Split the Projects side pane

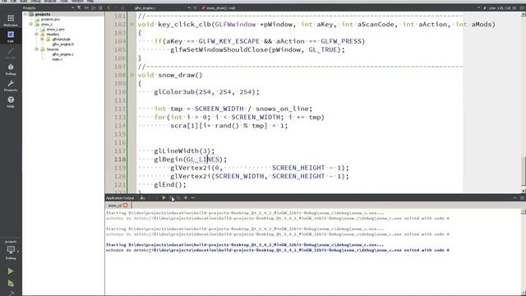(94, 7)
